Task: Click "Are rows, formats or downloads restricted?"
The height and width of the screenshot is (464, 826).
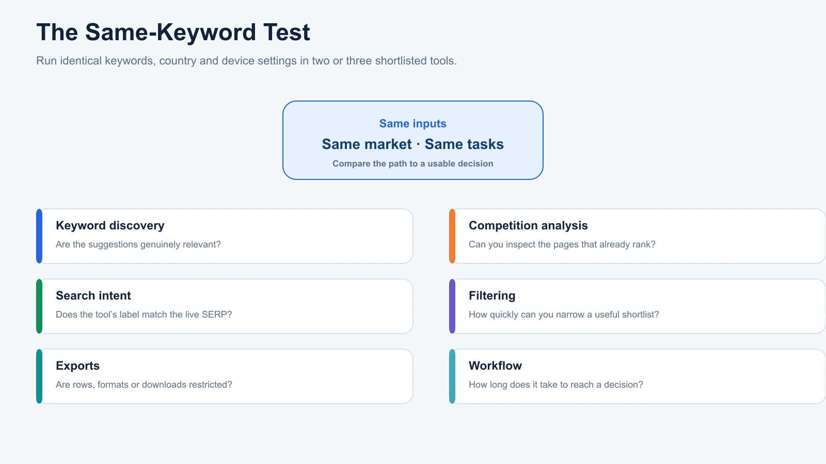Action: 144,385
